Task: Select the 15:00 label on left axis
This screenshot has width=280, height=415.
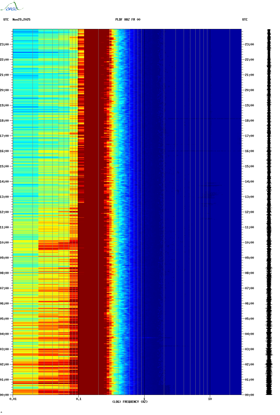Action: [x=4, y=166]
